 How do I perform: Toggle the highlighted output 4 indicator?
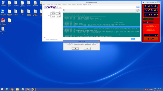[147, 22]
